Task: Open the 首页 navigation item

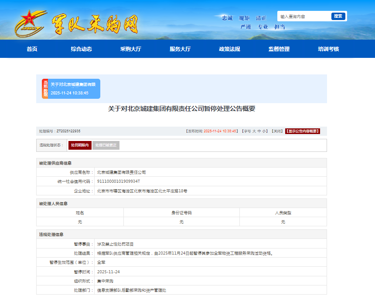Action: pyautogui.click(x=32, y=49)
